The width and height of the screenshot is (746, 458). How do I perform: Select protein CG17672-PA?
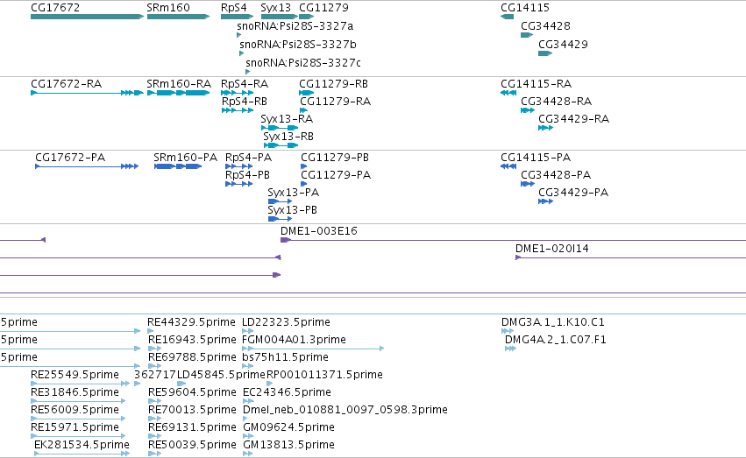70,158
